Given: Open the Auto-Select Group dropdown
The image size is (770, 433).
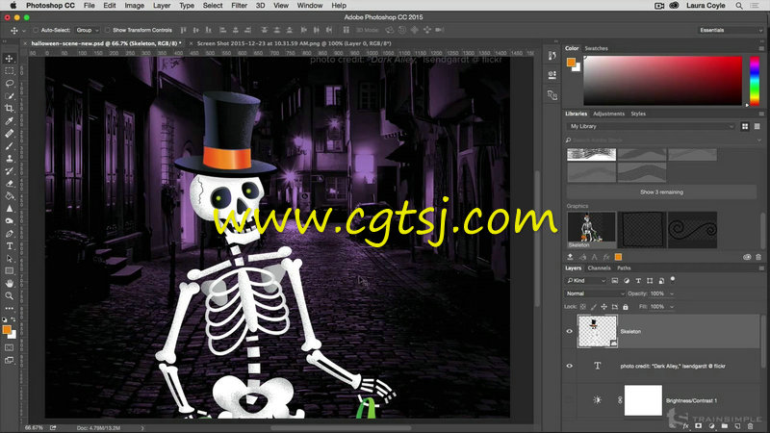Looking at the screenshot, I should tap(88, 30).
